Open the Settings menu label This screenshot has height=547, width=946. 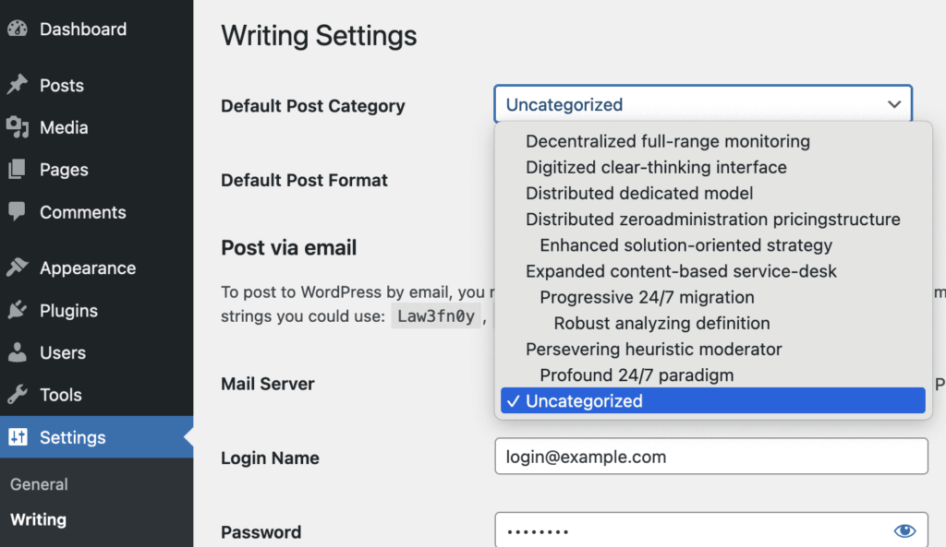click(x=72, y=437)
